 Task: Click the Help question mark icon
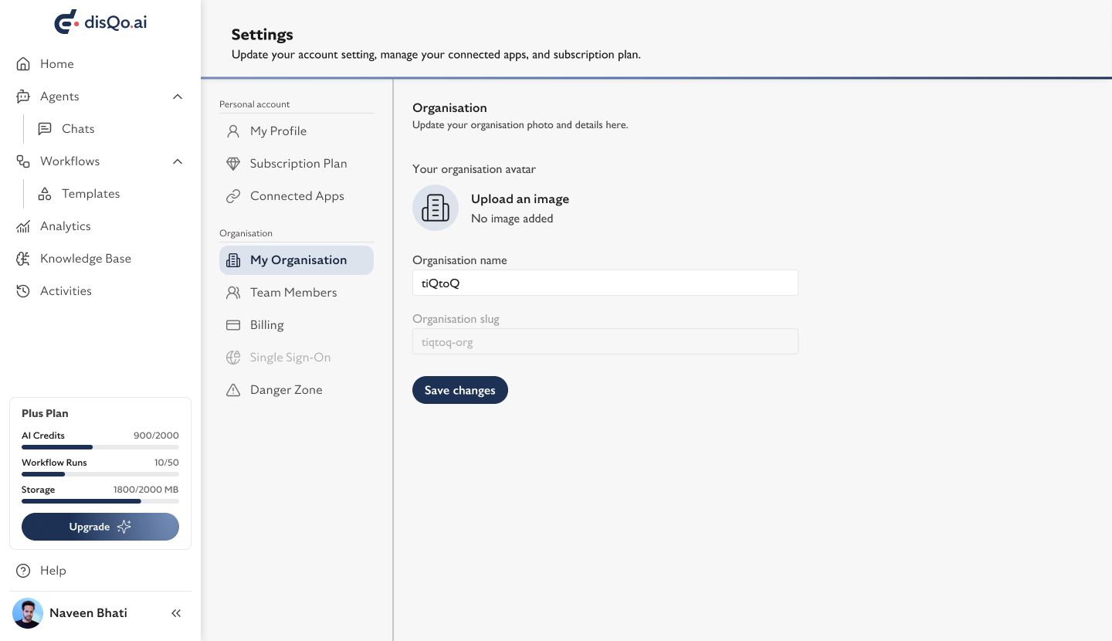tap(23, 571)
